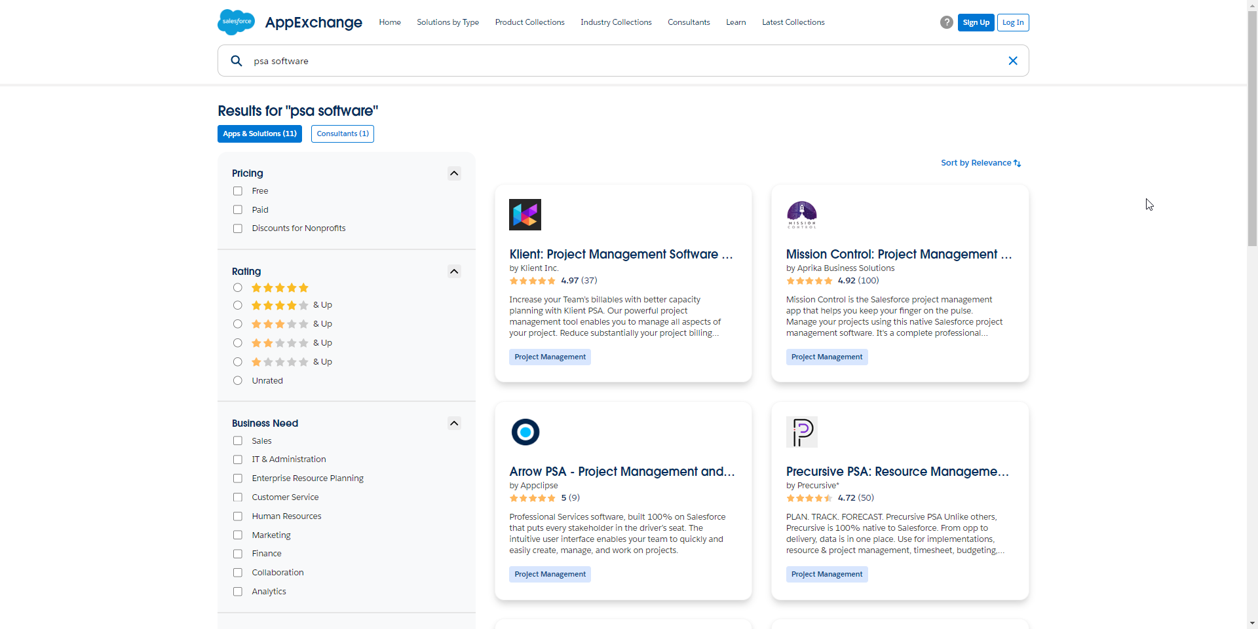Image resolution: width=1258 pixels, height=629 pixels.
Task: Click the Log In button
Action: (1013, 22)
